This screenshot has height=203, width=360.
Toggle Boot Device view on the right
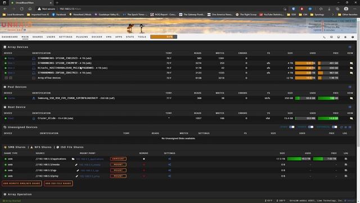(x=350, y=107)
